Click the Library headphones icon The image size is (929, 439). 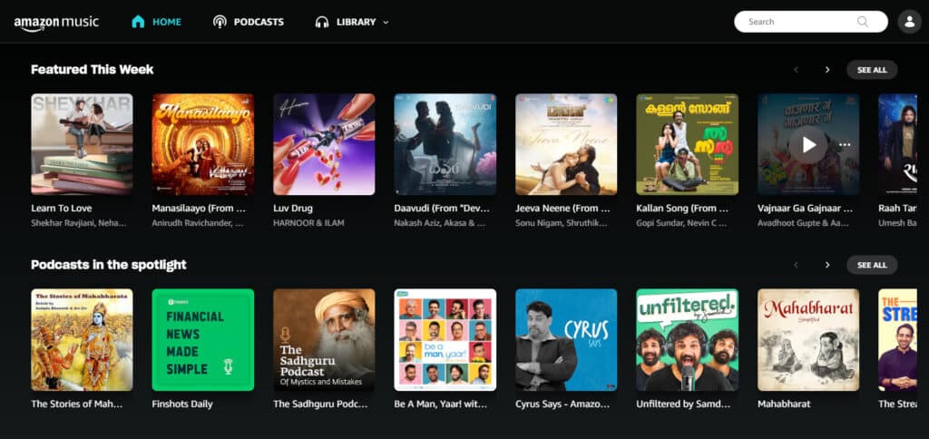(322, 22)
